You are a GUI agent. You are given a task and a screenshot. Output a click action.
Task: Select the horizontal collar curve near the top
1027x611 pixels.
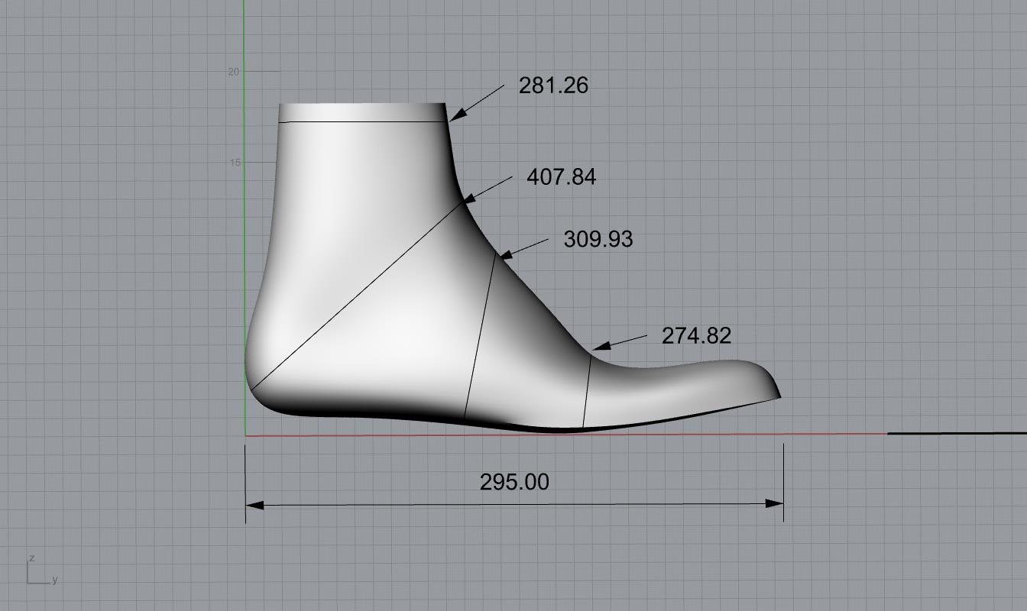click(x=359, y=121)
